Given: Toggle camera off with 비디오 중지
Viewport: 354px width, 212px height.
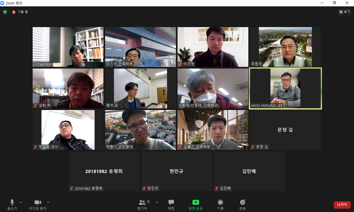Looking at the screenshot, I should [x=38, y=203].
